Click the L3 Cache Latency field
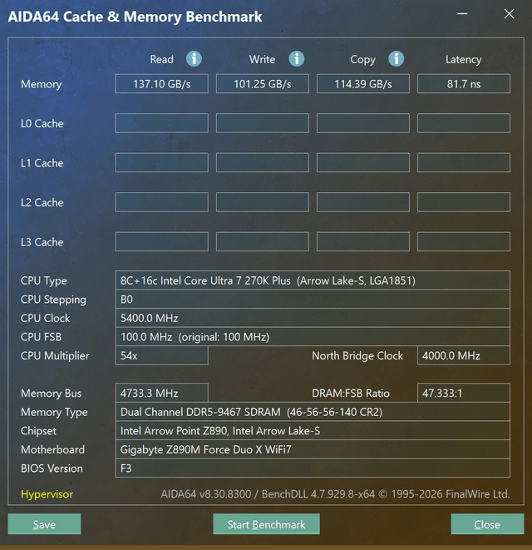 (464, 241)
